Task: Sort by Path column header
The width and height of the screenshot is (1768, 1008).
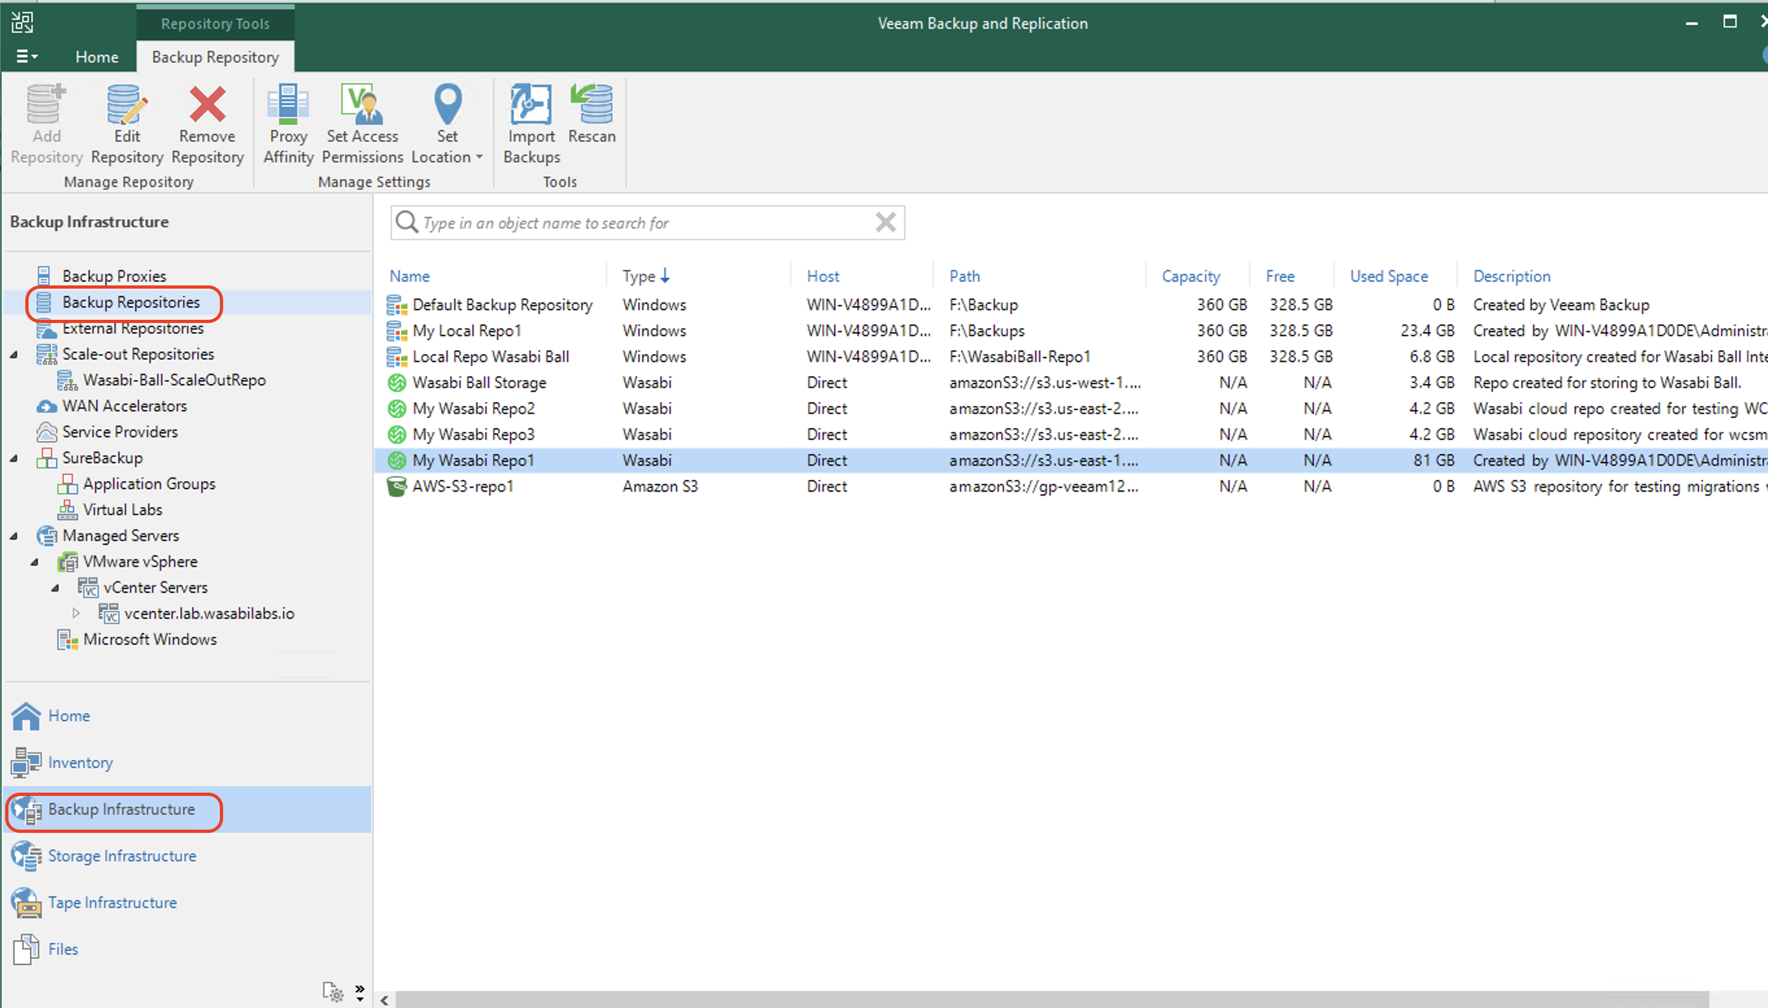Action: 964,276
